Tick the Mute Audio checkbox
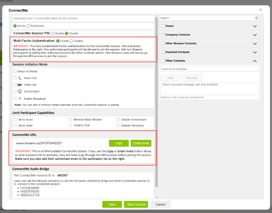 15,119
